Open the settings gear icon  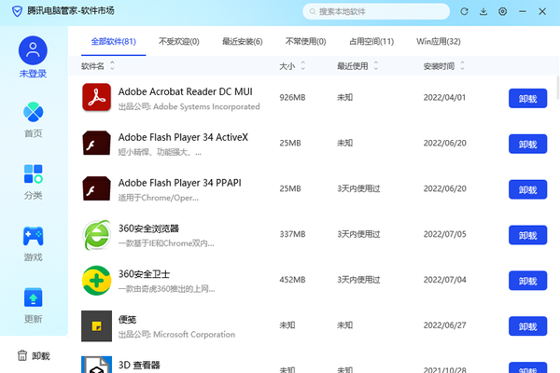coord(503,12)
